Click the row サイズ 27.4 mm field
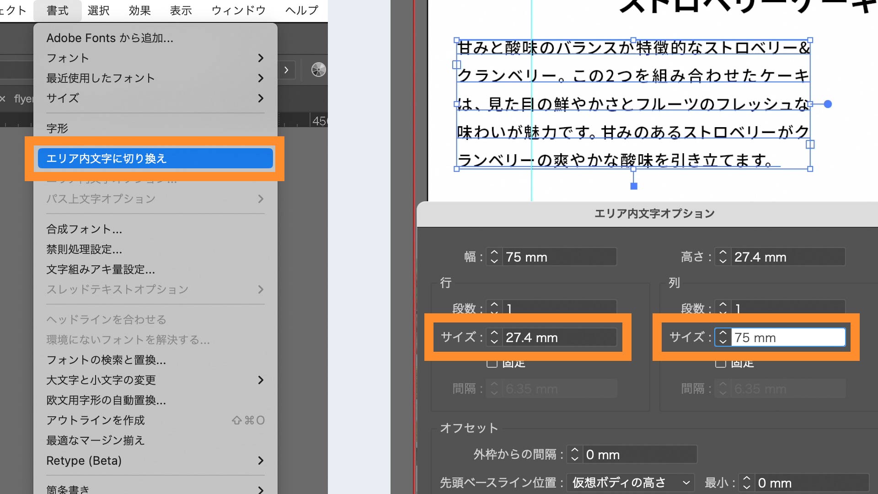The width and height of the screenshot is (878, 494). tap(559, 338)
